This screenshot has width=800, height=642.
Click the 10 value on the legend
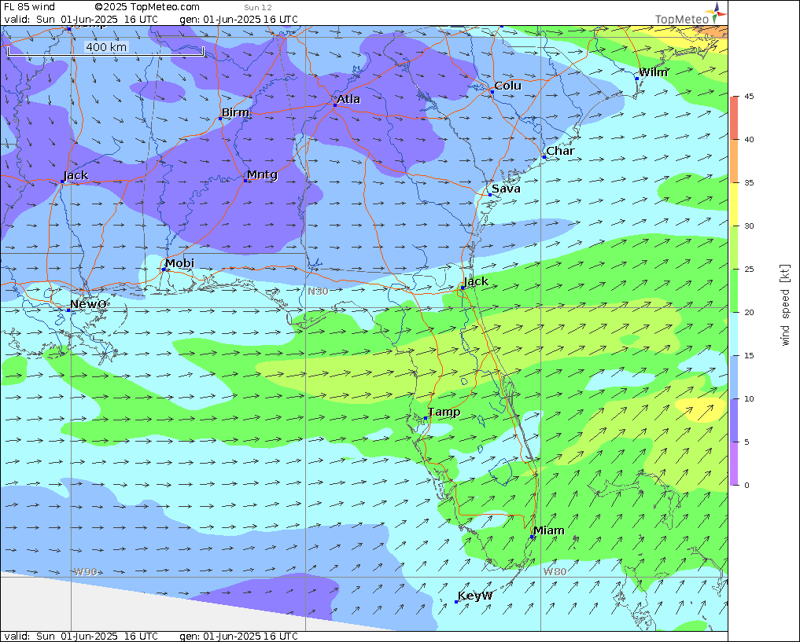[749, 399]
